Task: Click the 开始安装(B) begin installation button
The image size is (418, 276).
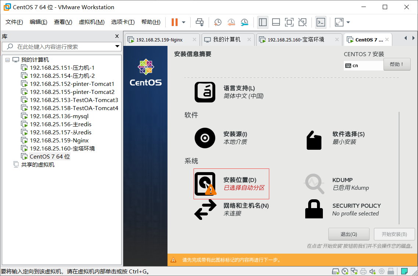Action: click(x=394, y=234)
